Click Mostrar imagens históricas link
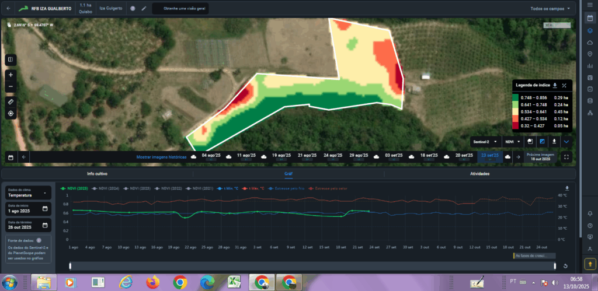This screenshot has width=598, height=291. tap(161, 156)
